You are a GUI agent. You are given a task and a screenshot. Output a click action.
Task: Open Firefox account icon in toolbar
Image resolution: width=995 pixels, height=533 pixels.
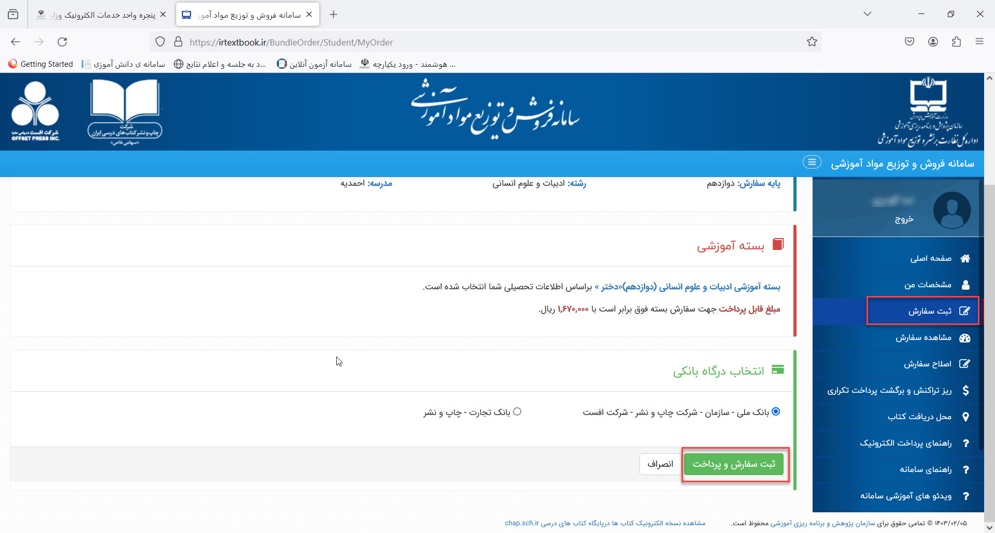[933, 42]
